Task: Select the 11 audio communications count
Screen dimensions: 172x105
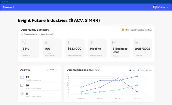Action: [27, 94]
